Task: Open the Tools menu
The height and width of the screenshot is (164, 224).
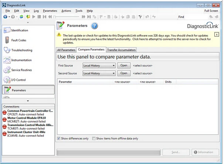Action: 79,11
